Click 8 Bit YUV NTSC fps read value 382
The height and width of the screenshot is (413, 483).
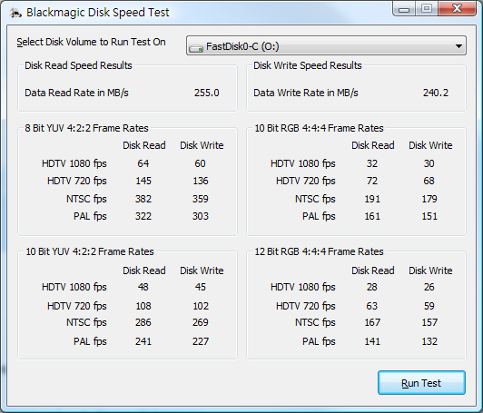click(x=143, y=199)
